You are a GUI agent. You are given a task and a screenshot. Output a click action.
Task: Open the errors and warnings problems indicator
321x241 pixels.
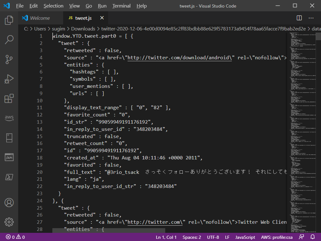[x=15, y=237]
